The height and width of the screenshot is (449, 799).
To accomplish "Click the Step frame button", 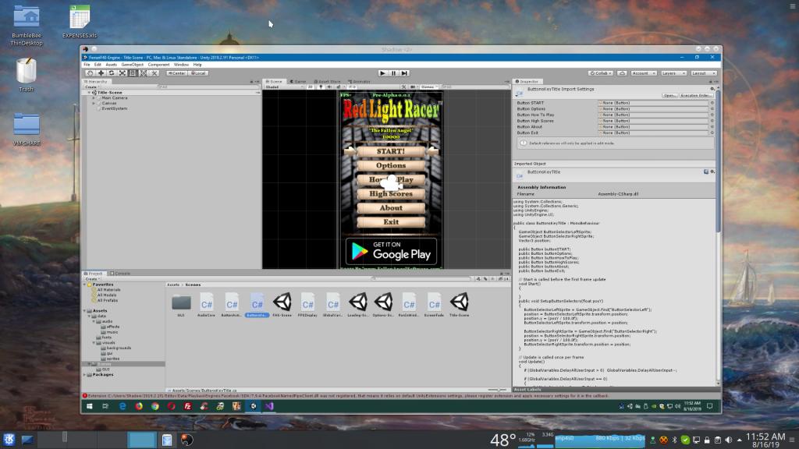I will point(404,72).
